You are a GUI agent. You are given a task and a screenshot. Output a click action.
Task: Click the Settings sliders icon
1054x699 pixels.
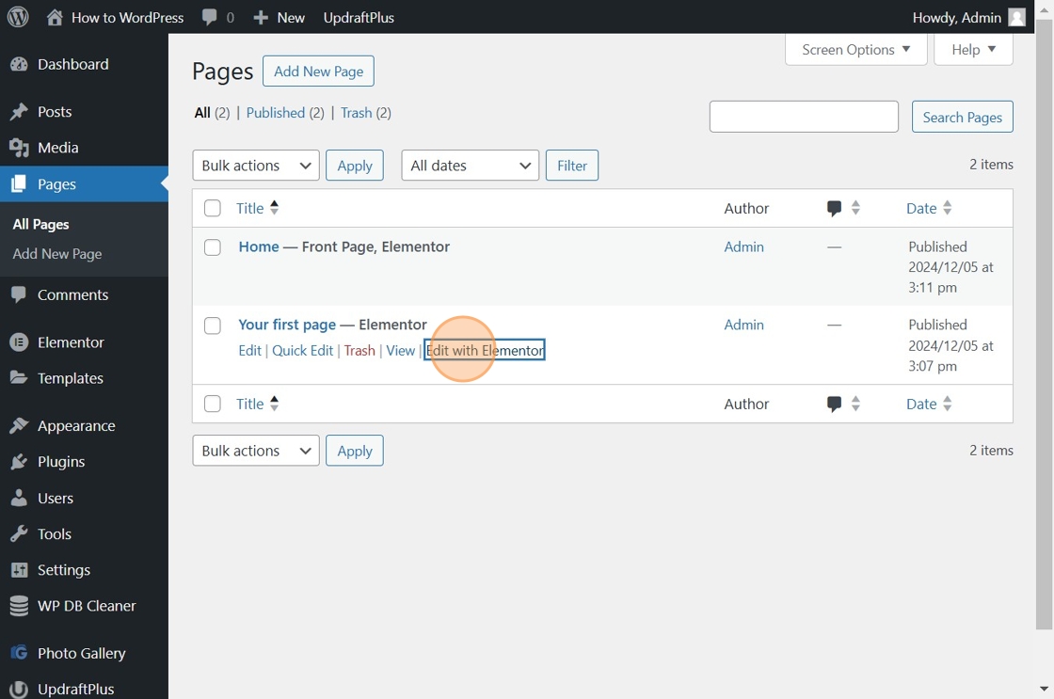(19, 570)
